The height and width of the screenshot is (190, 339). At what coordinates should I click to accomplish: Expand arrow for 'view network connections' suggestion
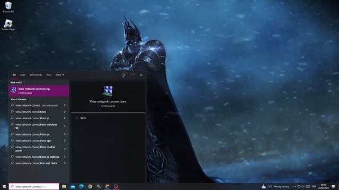(65, 112)
